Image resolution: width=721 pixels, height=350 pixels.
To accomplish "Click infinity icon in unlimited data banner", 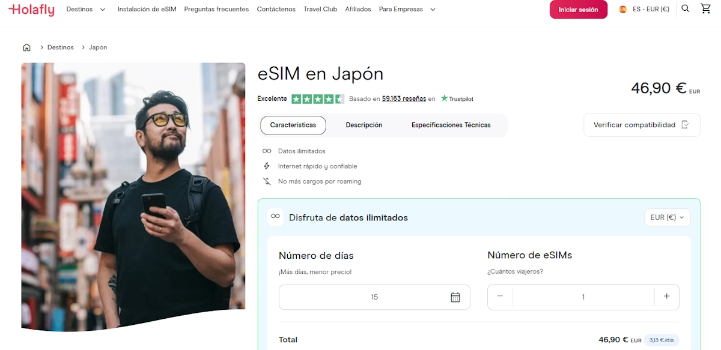I will [275, 217].
